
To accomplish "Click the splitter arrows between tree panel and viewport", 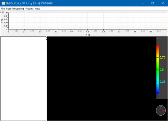I will point(47,39).
